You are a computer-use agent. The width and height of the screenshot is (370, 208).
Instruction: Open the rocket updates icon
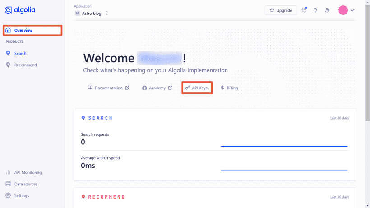pyautogui.click(x=304, y=10)
